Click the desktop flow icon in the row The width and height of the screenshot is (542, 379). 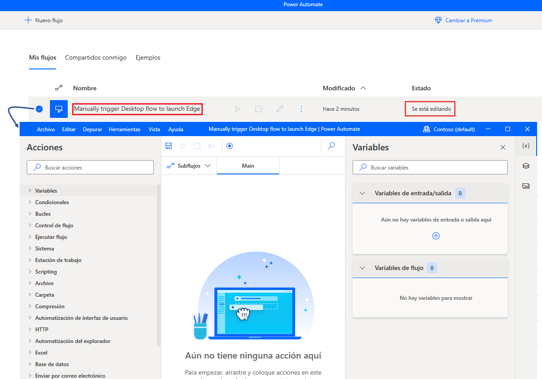(x=58, y=109)
